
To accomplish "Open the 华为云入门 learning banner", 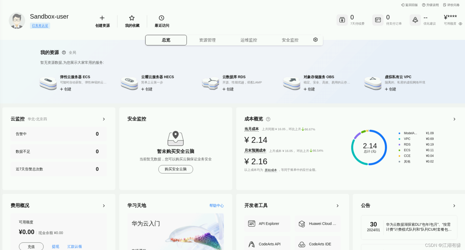I will pyautogui.click(x=176, y=232).
